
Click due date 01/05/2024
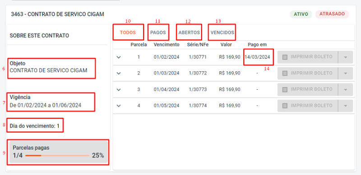pos(167,106)
